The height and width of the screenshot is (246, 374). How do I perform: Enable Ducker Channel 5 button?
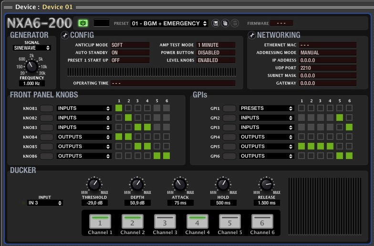tap(230, 222)
